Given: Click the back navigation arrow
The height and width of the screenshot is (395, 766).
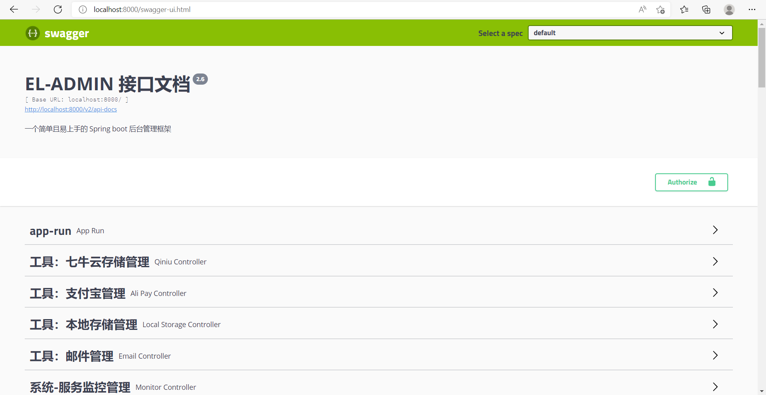Looking at the screenshot, I should [x=14, y=9].
